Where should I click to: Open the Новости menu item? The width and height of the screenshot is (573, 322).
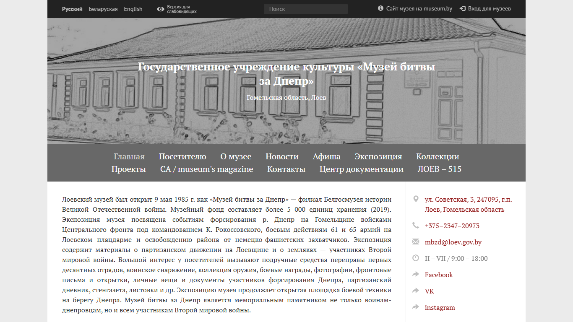coord(282,157)
